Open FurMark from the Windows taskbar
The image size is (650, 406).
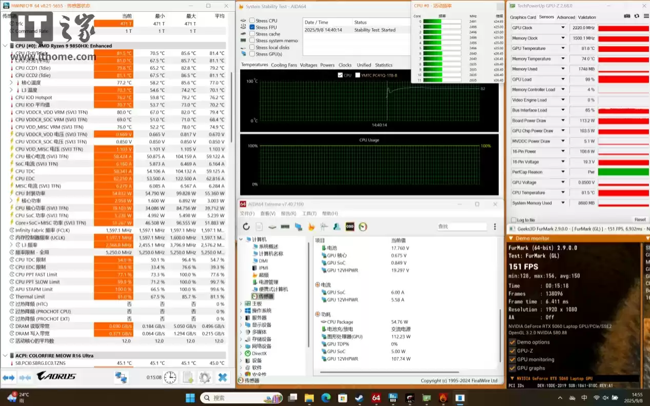(443, 397)
